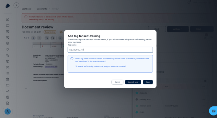Go to Dashboard in the breadcrumb

[27, 9]
